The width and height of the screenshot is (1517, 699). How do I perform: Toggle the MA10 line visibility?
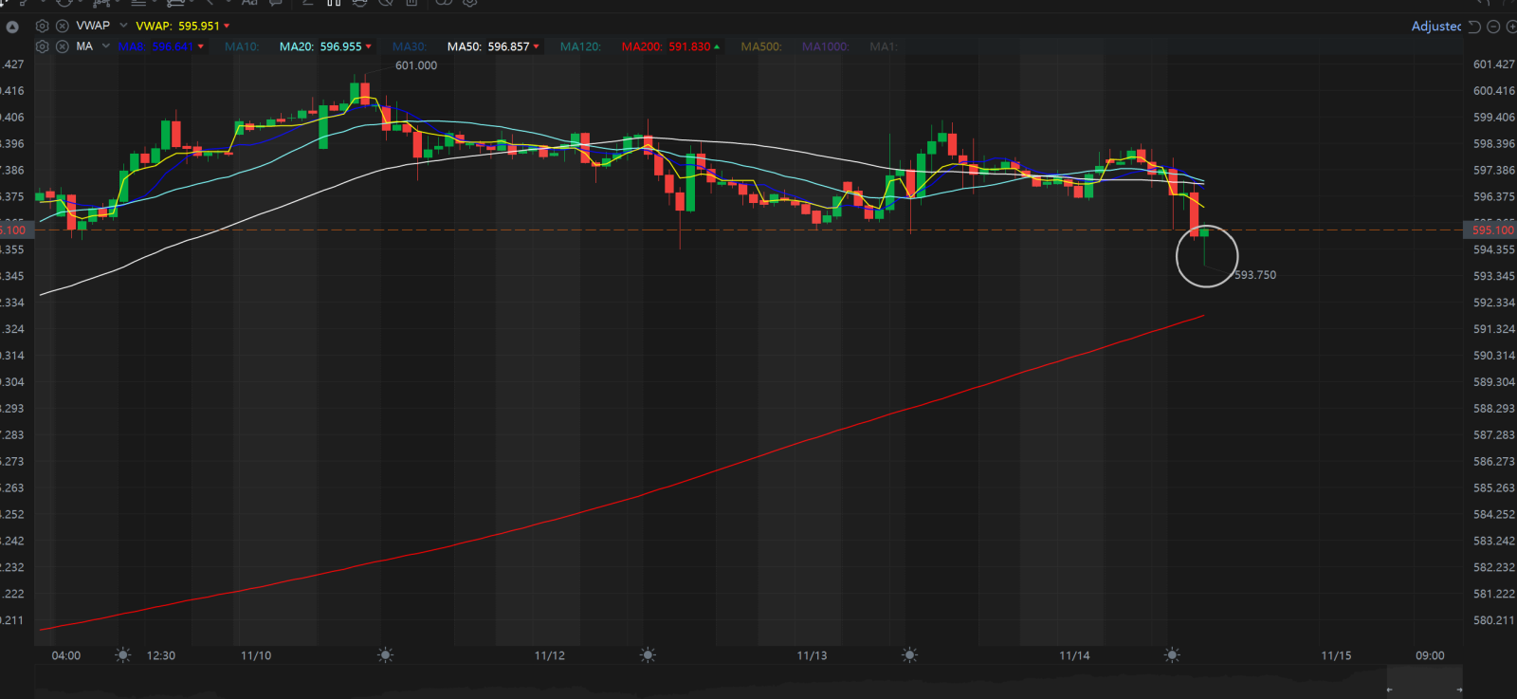tap(242, 46)
